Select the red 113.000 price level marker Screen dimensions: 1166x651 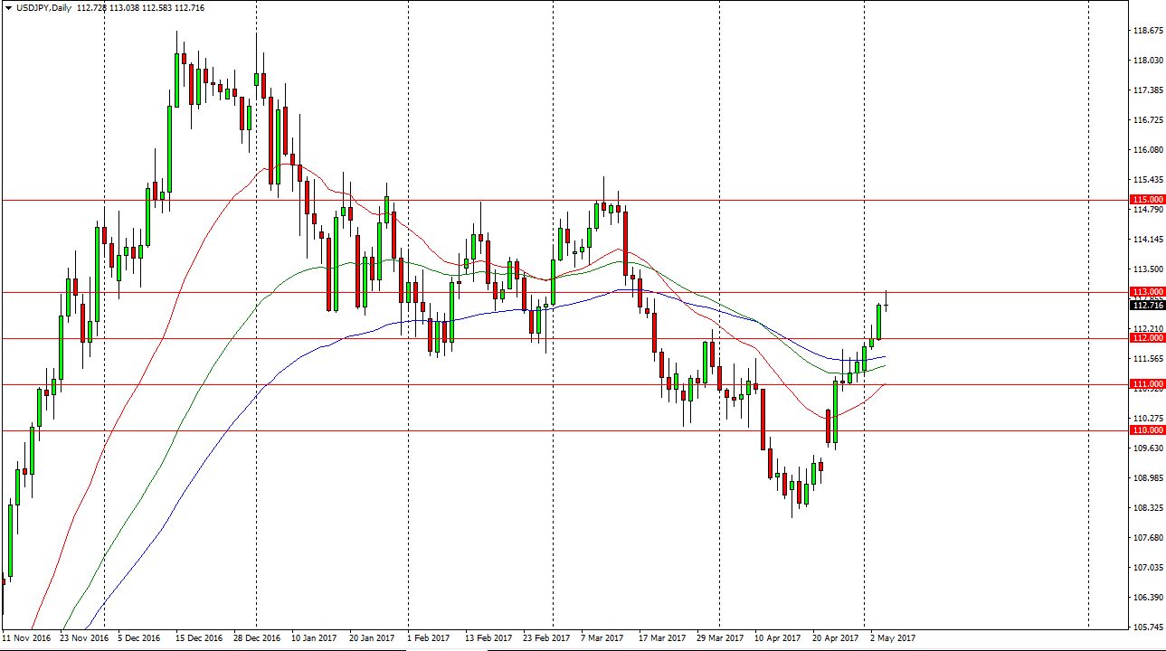(1146, 290)
